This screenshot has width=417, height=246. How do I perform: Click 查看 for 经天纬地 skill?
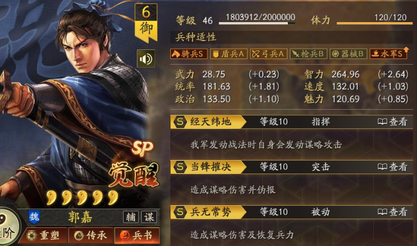[392, 122]
